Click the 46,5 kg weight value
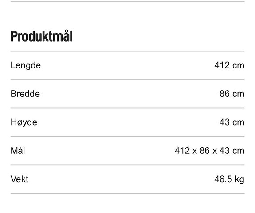 tap(229, 179)
